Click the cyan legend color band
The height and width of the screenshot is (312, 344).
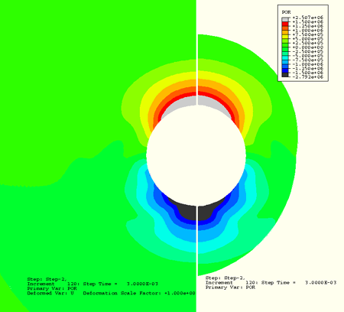pyautogui.click(x=285, y=58)
